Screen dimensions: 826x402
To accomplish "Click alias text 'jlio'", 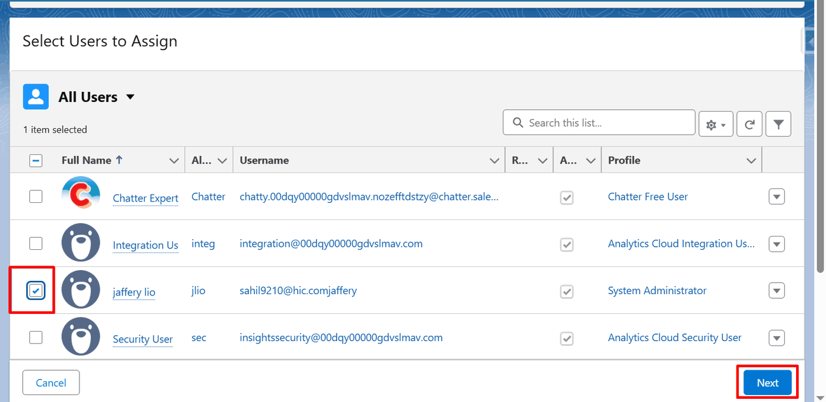I will tap(198, 290).
